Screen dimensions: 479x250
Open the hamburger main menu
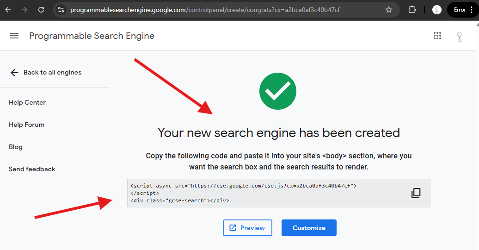tap(14, 36)
